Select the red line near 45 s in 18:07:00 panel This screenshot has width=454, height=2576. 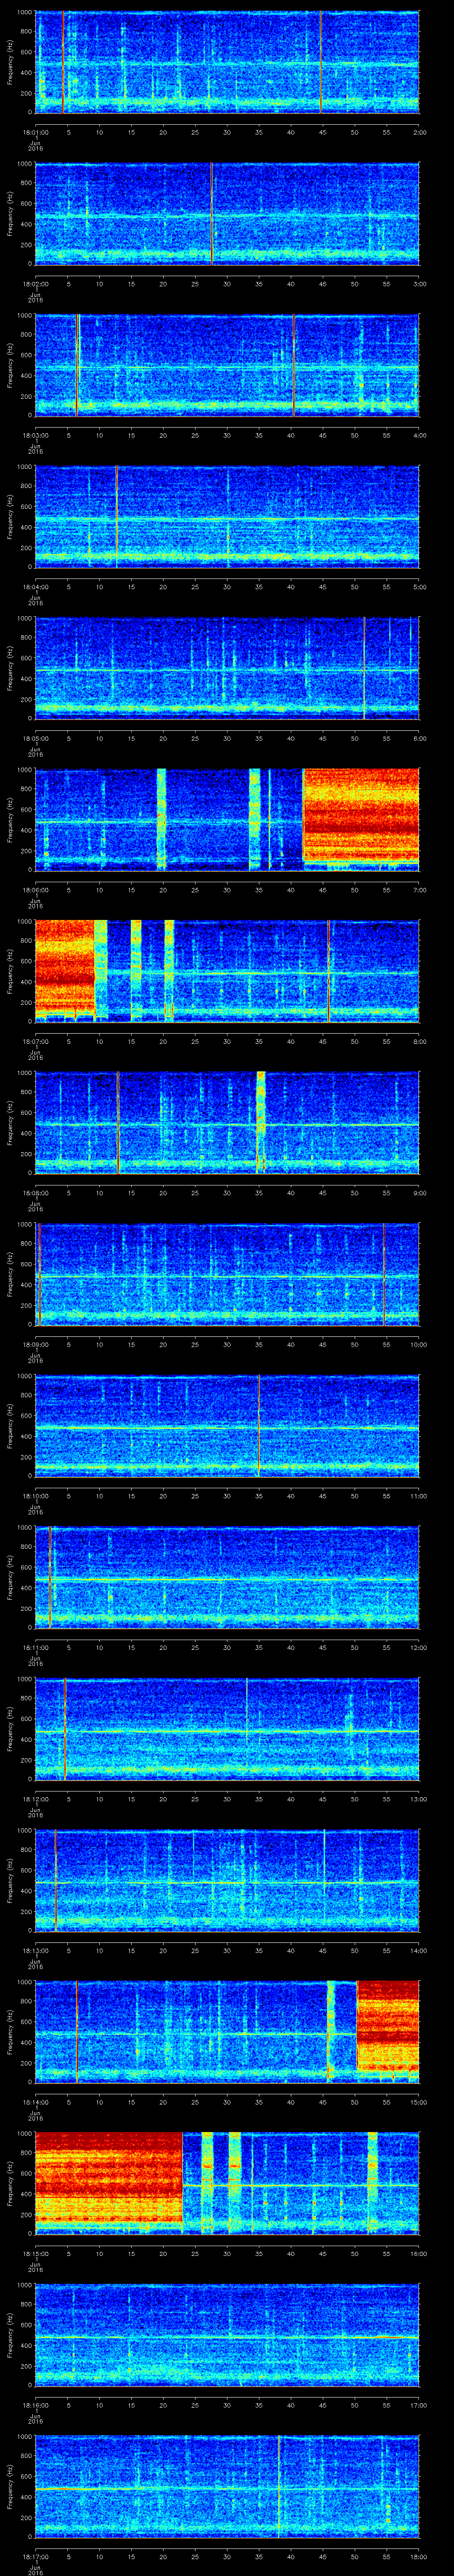pos(328,972)
